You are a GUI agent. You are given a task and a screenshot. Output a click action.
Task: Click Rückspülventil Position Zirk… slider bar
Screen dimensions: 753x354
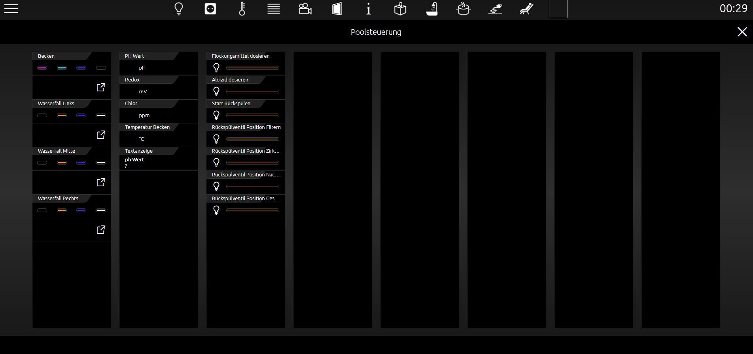click(x=253, y=163)
